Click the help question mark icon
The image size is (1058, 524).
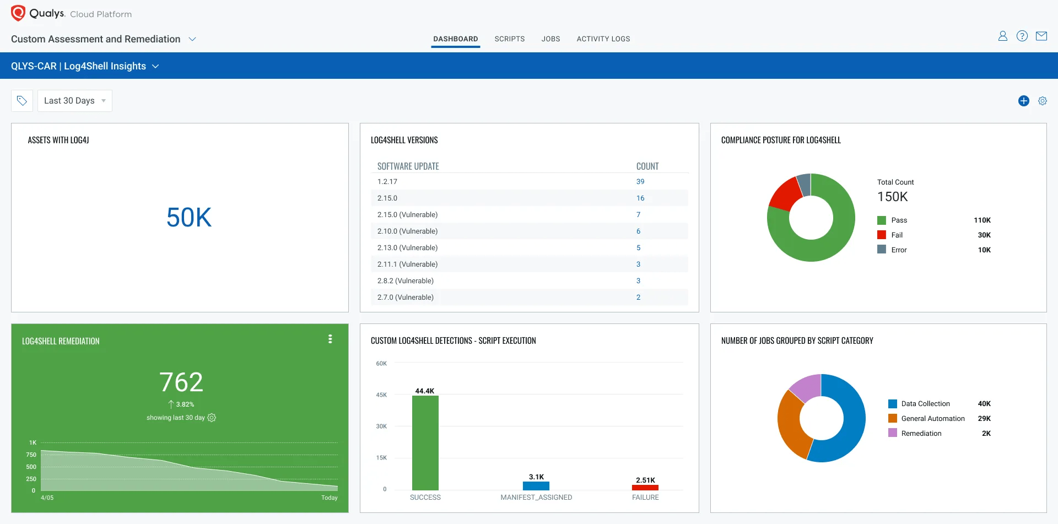pos(1023,36)
